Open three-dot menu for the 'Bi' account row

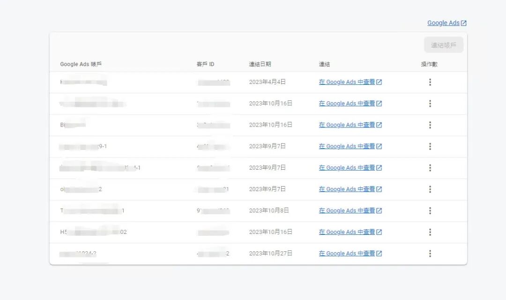(x=430, y=125)
